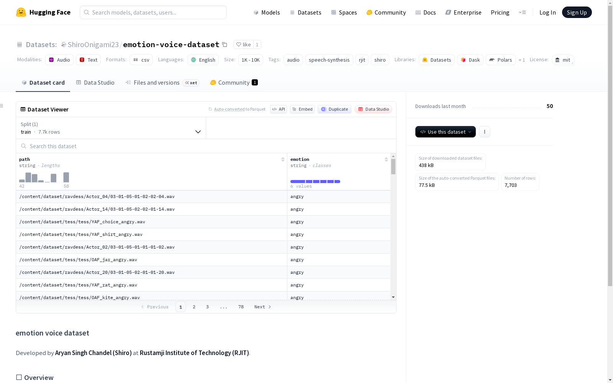613x383 pixels.
Task: Open the Rustamji Institute of Technology link
Action: coord(194,353)
